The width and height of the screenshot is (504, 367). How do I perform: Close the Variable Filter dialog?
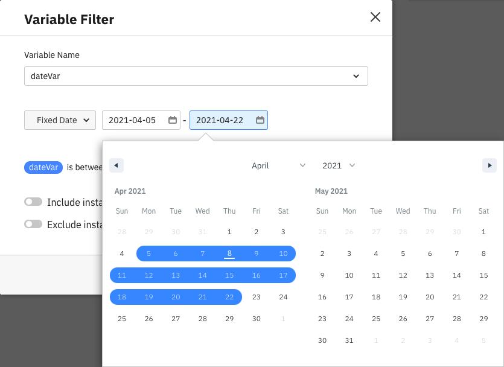click(x=375, y=18)
